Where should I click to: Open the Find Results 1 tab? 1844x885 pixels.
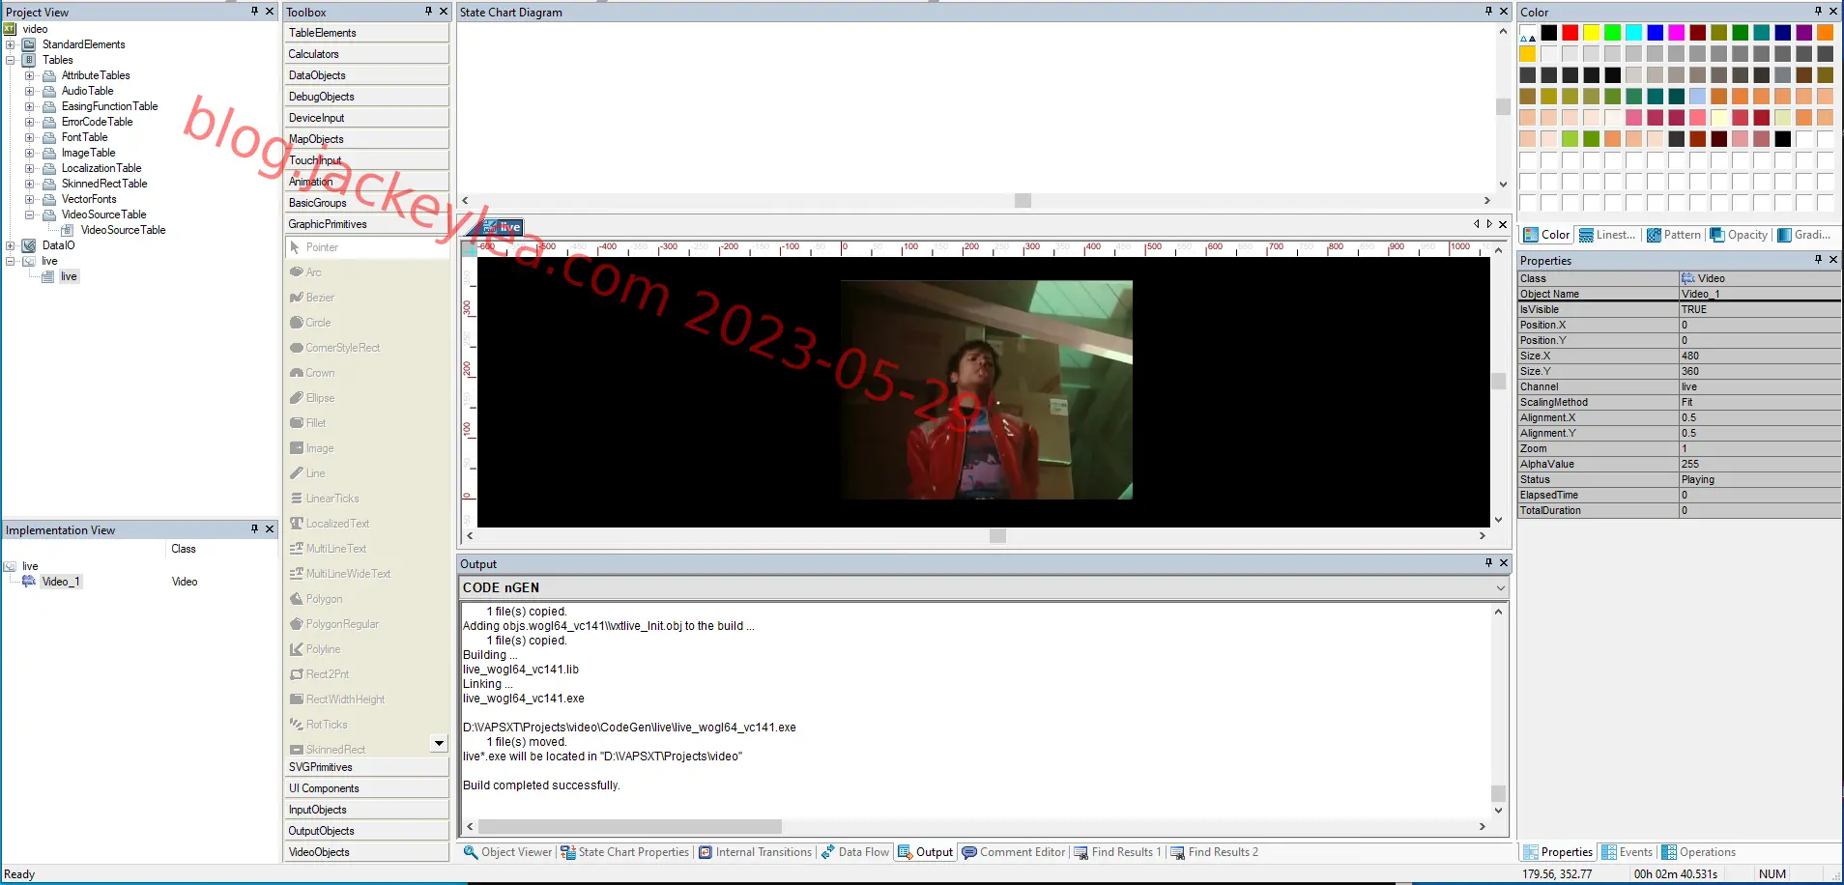click(x=1117, y=852)
